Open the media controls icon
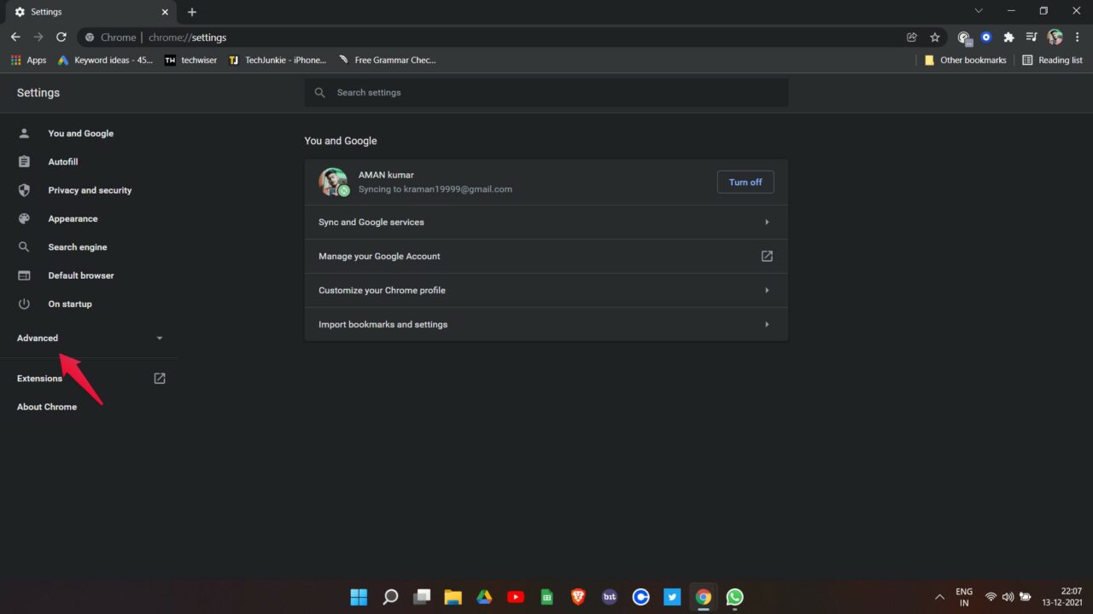Image resolution: width=1093 pixels, height=614 pixels. point(1032,38)
